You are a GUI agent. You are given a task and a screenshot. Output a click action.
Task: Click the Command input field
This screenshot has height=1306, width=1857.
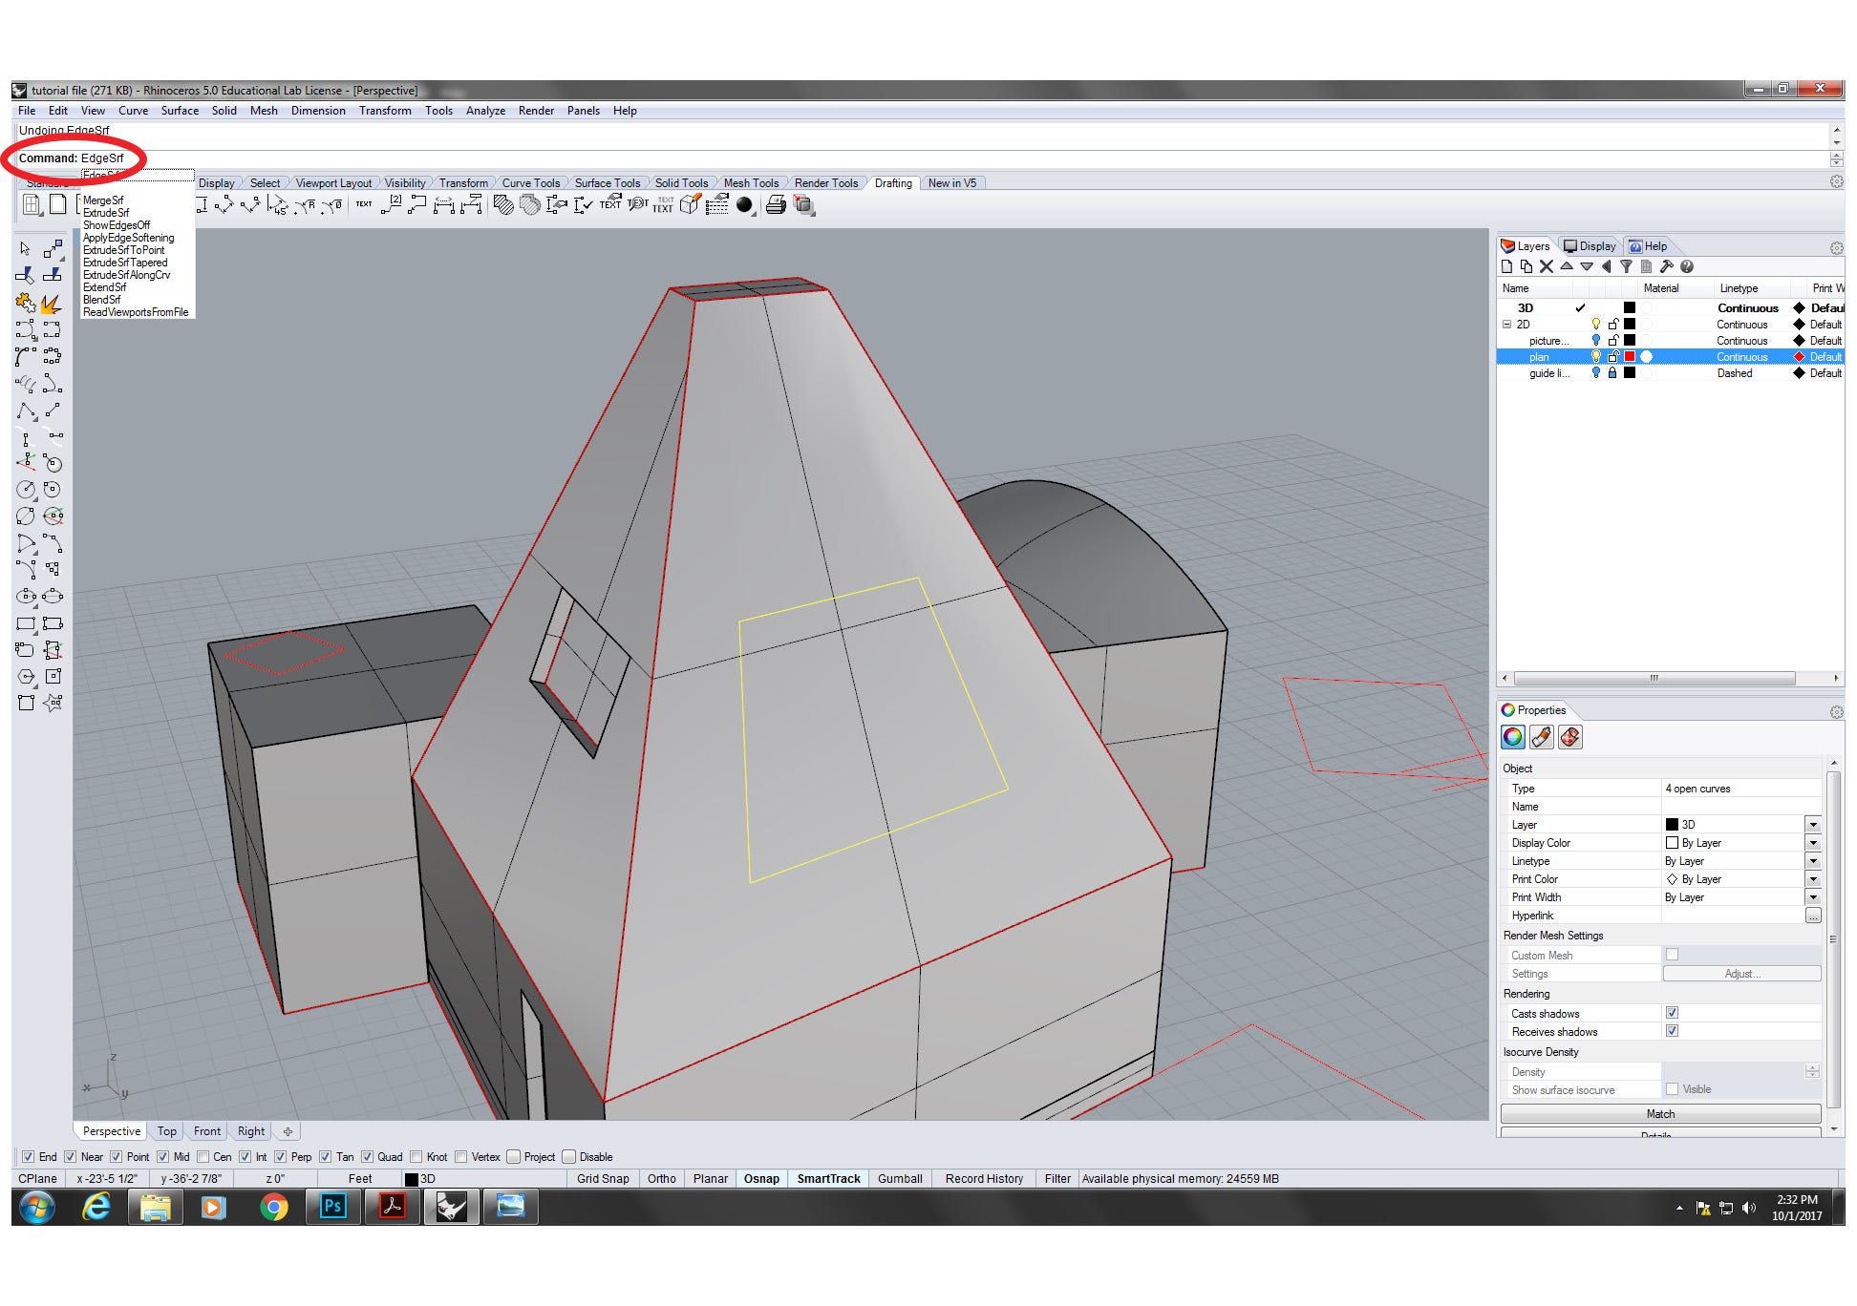click(922, 158)
